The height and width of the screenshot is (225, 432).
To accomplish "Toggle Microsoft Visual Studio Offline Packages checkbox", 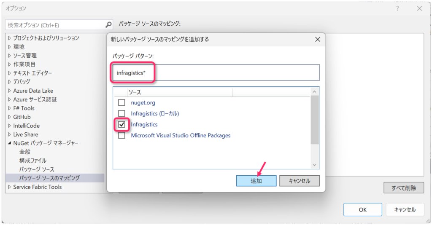I will pyautogui.click(x=121, y=136).
